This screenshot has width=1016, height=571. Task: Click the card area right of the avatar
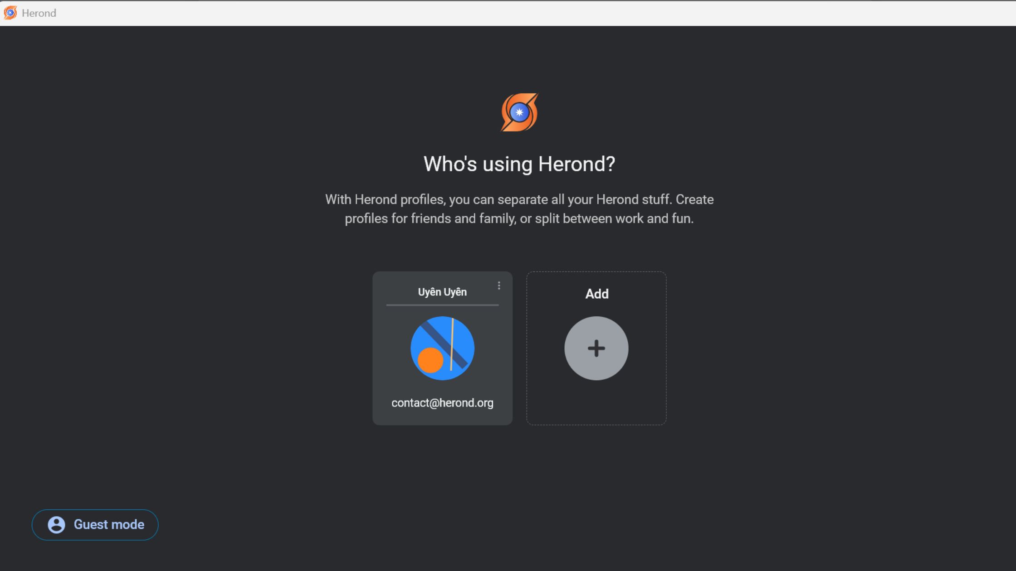coord(493,348)
